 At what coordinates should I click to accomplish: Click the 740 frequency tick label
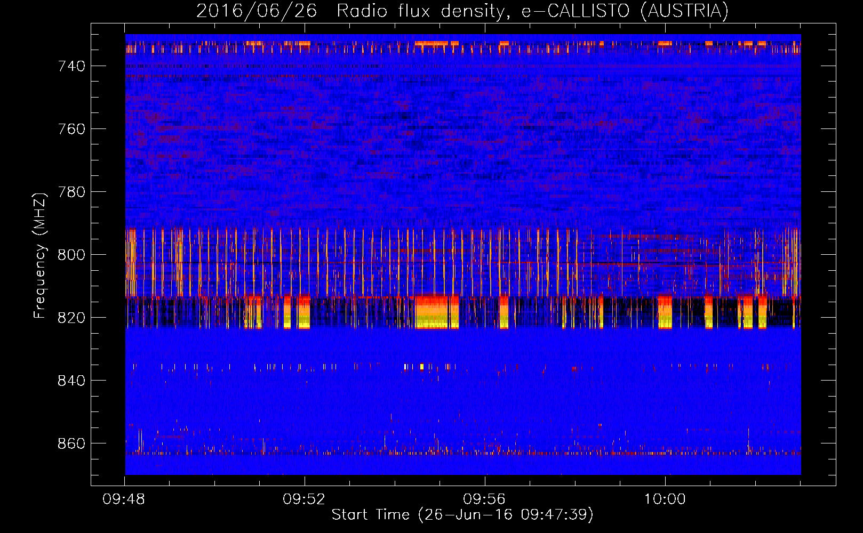[71, 66]
